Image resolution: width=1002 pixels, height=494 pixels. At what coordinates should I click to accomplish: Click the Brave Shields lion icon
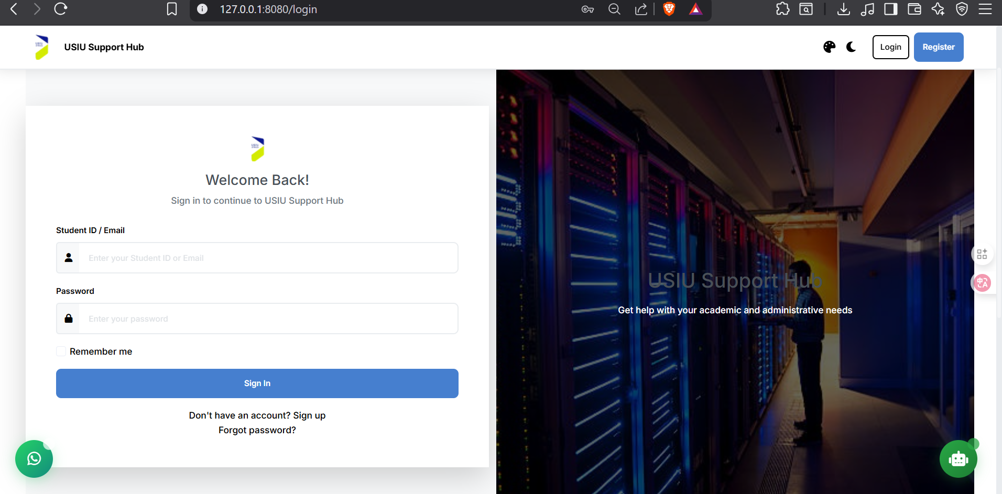click(669, 9)
